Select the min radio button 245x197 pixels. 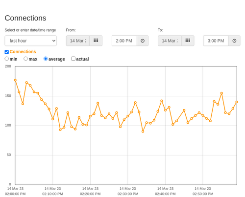[7, 59]
